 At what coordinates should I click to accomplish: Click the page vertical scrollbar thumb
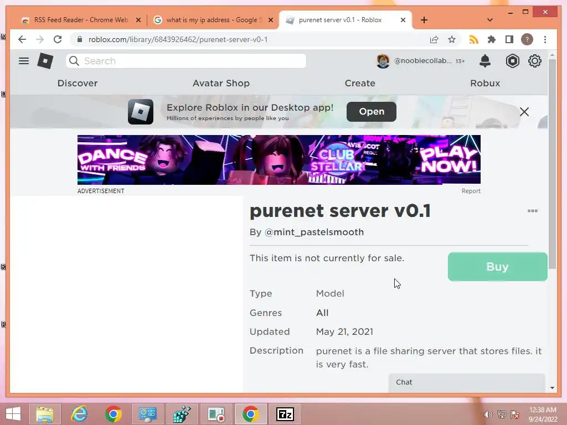(552, 164)
